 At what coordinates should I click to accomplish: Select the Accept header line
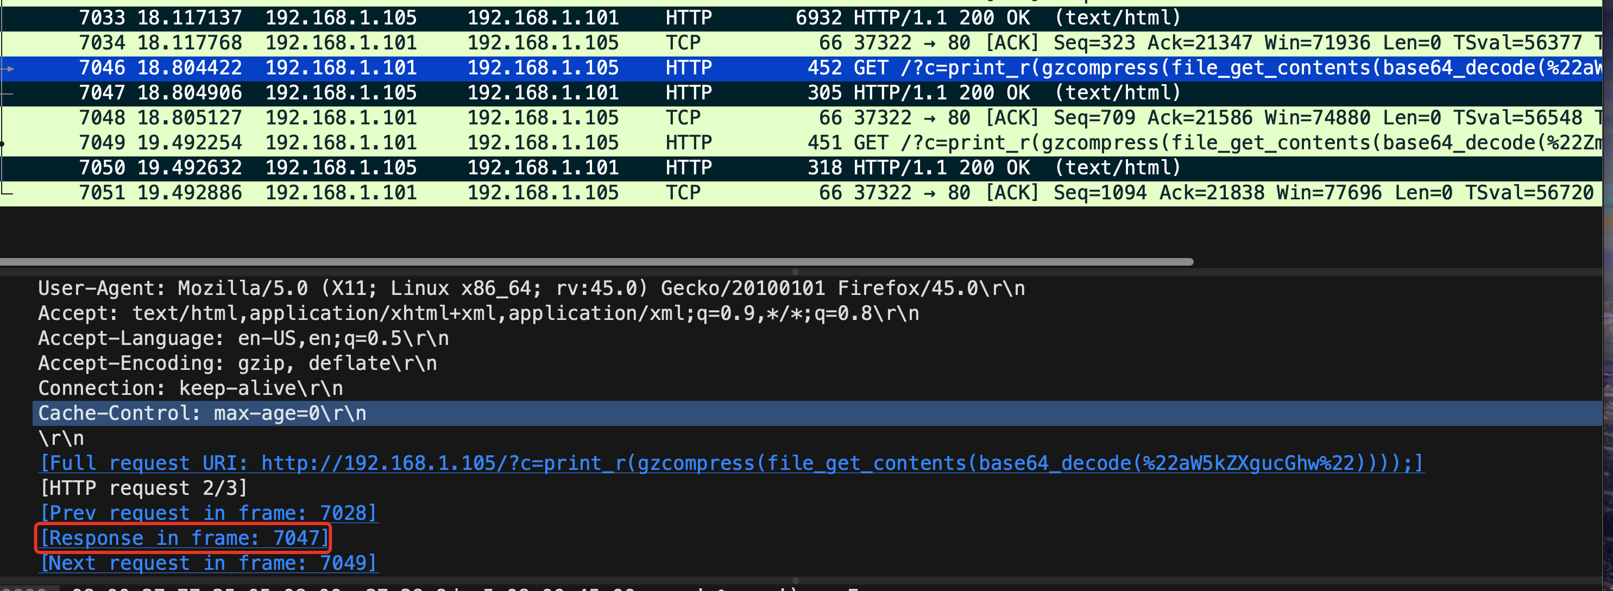pyautogui.click(x=478, y=313)
